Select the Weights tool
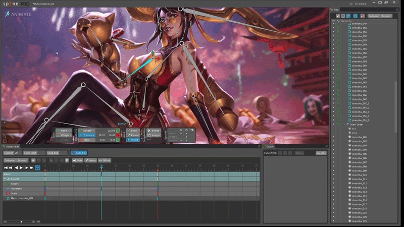 point(64,135)
